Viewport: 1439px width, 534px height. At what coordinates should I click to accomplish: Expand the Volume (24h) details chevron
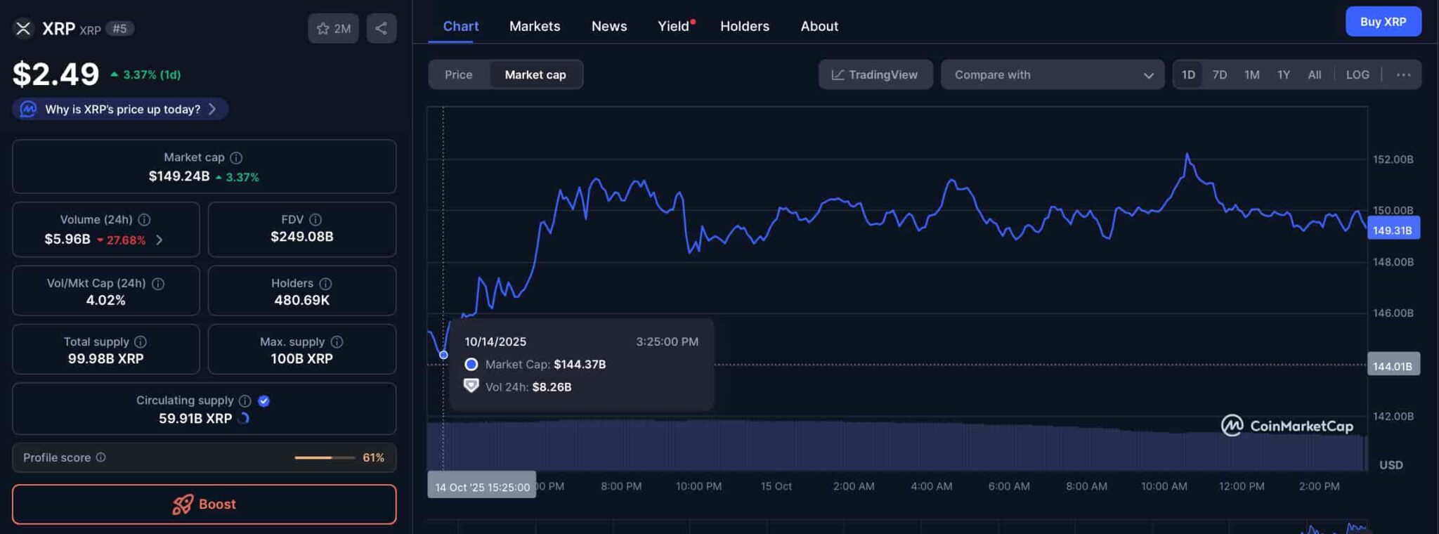point(159,240)
